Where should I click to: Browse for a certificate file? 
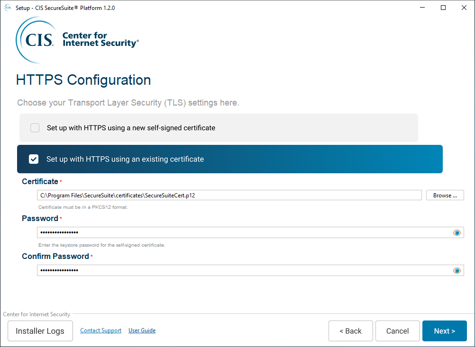445,195
